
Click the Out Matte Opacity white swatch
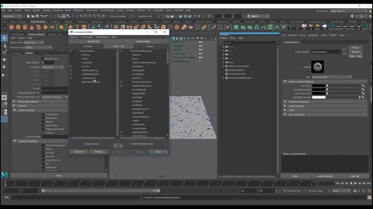[x=319, y=97]
